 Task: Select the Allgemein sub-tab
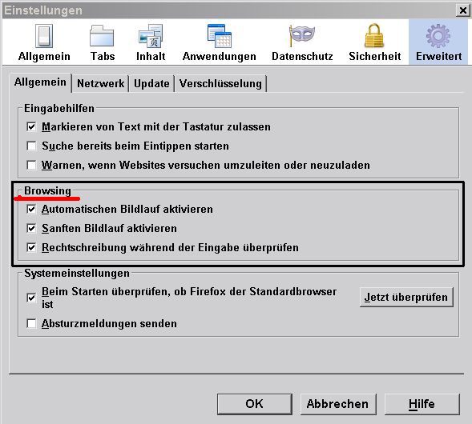point(40,82)
